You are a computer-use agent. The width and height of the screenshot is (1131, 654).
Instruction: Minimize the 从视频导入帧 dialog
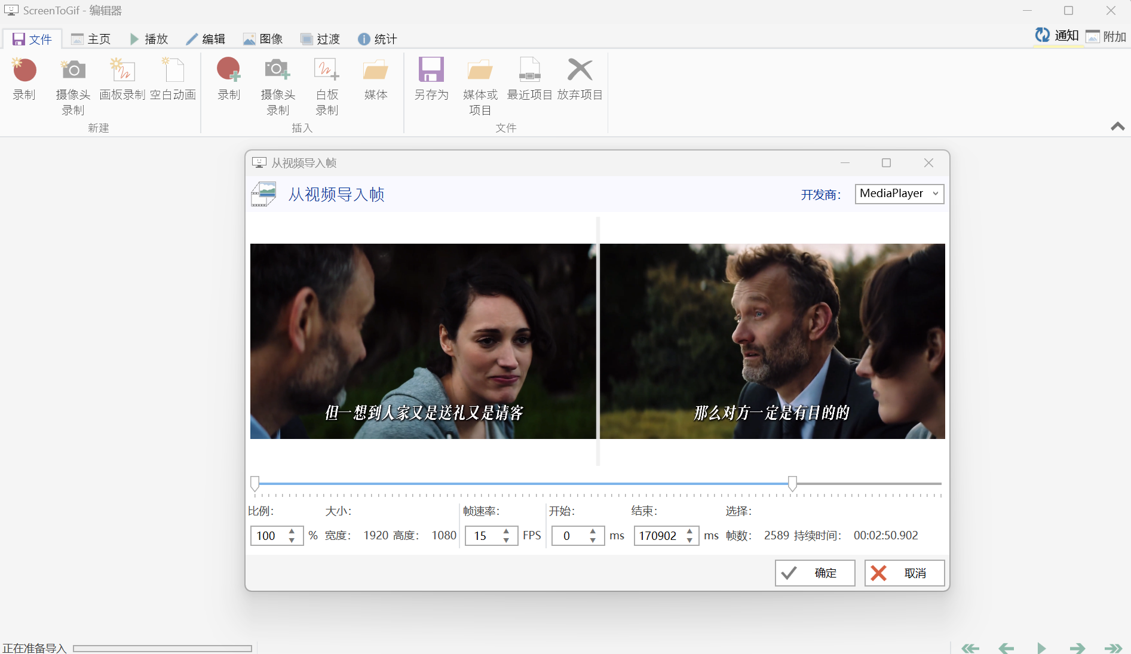(845, 162)
